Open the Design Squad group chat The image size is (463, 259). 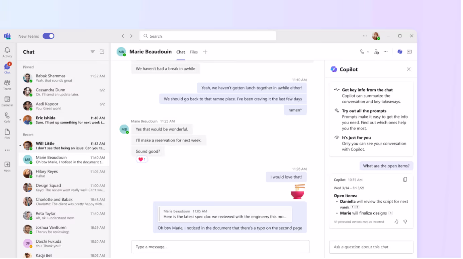tap(64, 188)
